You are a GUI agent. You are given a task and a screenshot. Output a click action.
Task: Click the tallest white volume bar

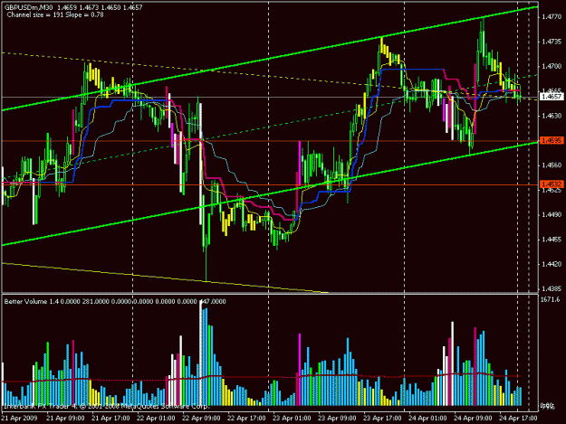click(x=201, y=353)
